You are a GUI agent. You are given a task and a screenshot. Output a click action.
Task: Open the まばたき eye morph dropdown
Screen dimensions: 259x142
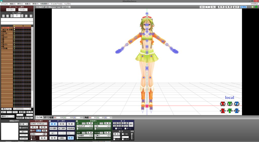pos(85,126)
